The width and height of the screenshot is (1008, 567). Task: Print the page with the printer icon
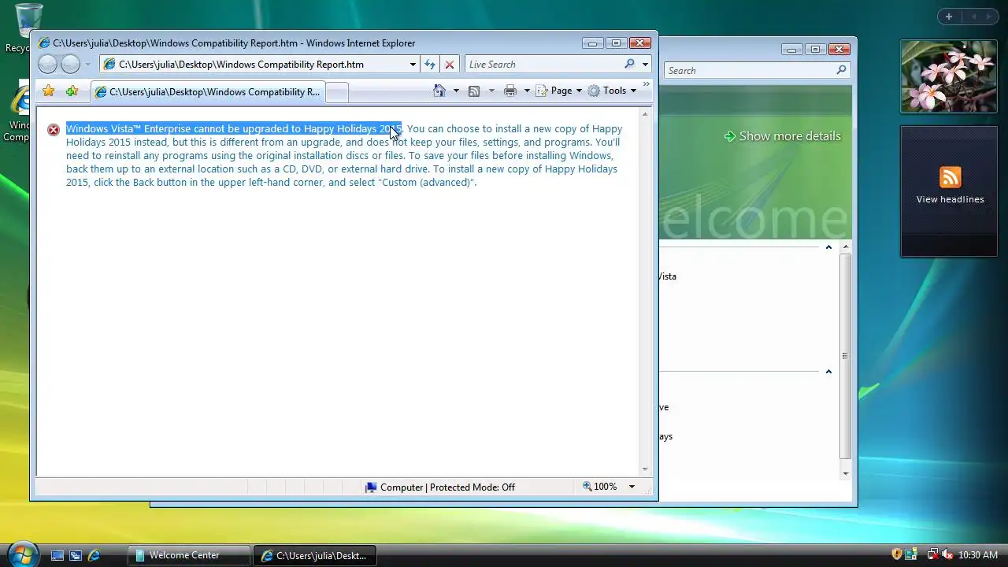(x=510, y=91)
